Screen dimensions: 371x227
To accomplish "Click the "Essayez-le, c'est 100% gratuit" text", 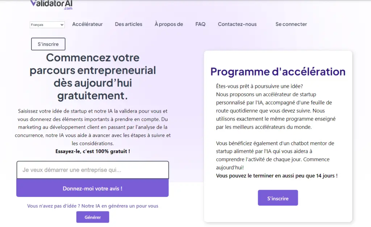I will (x=92, y=151).
